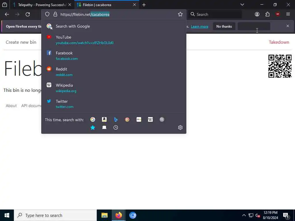
Task: Select the gray magnifier search engine icon
Action: 162,119
